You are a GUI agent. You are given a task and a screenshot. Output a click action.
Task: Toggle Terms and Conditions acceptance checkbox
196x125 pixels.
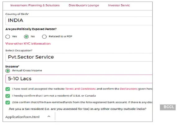8,89
